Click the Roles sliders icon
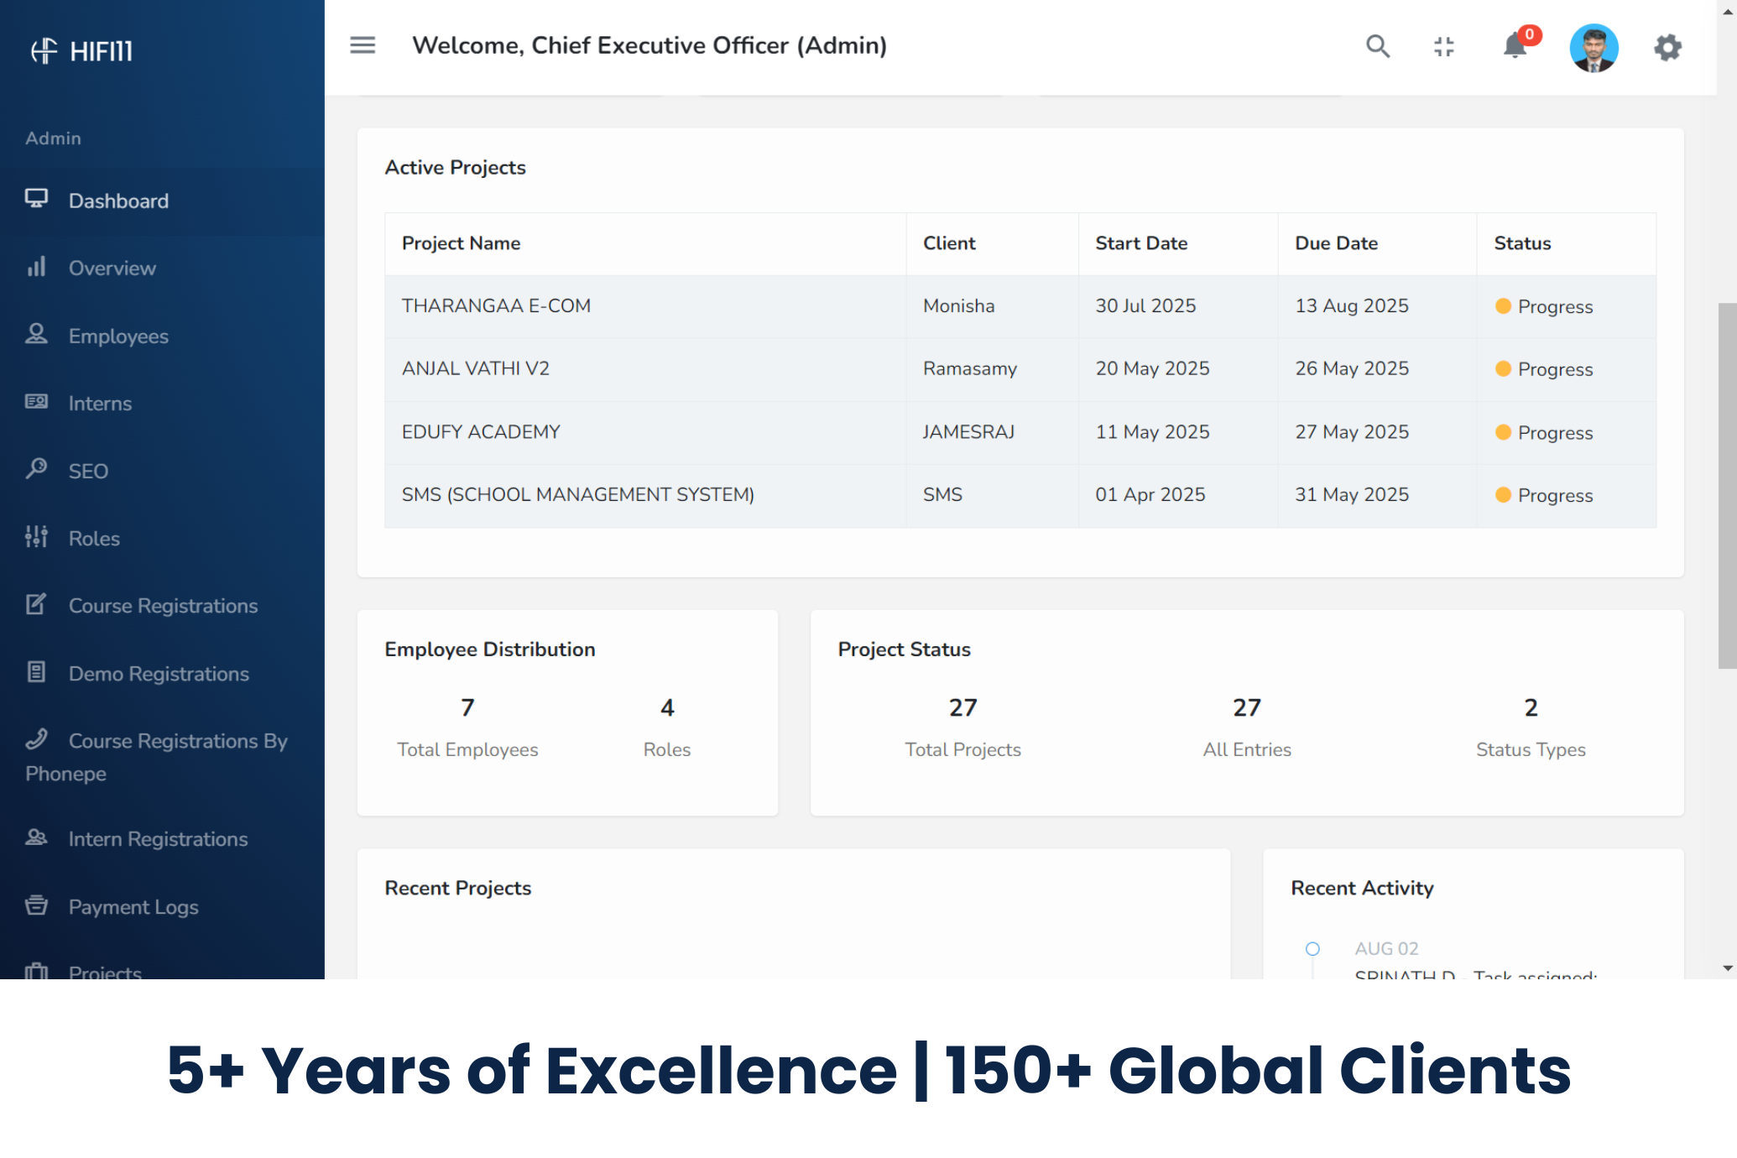 36,537
